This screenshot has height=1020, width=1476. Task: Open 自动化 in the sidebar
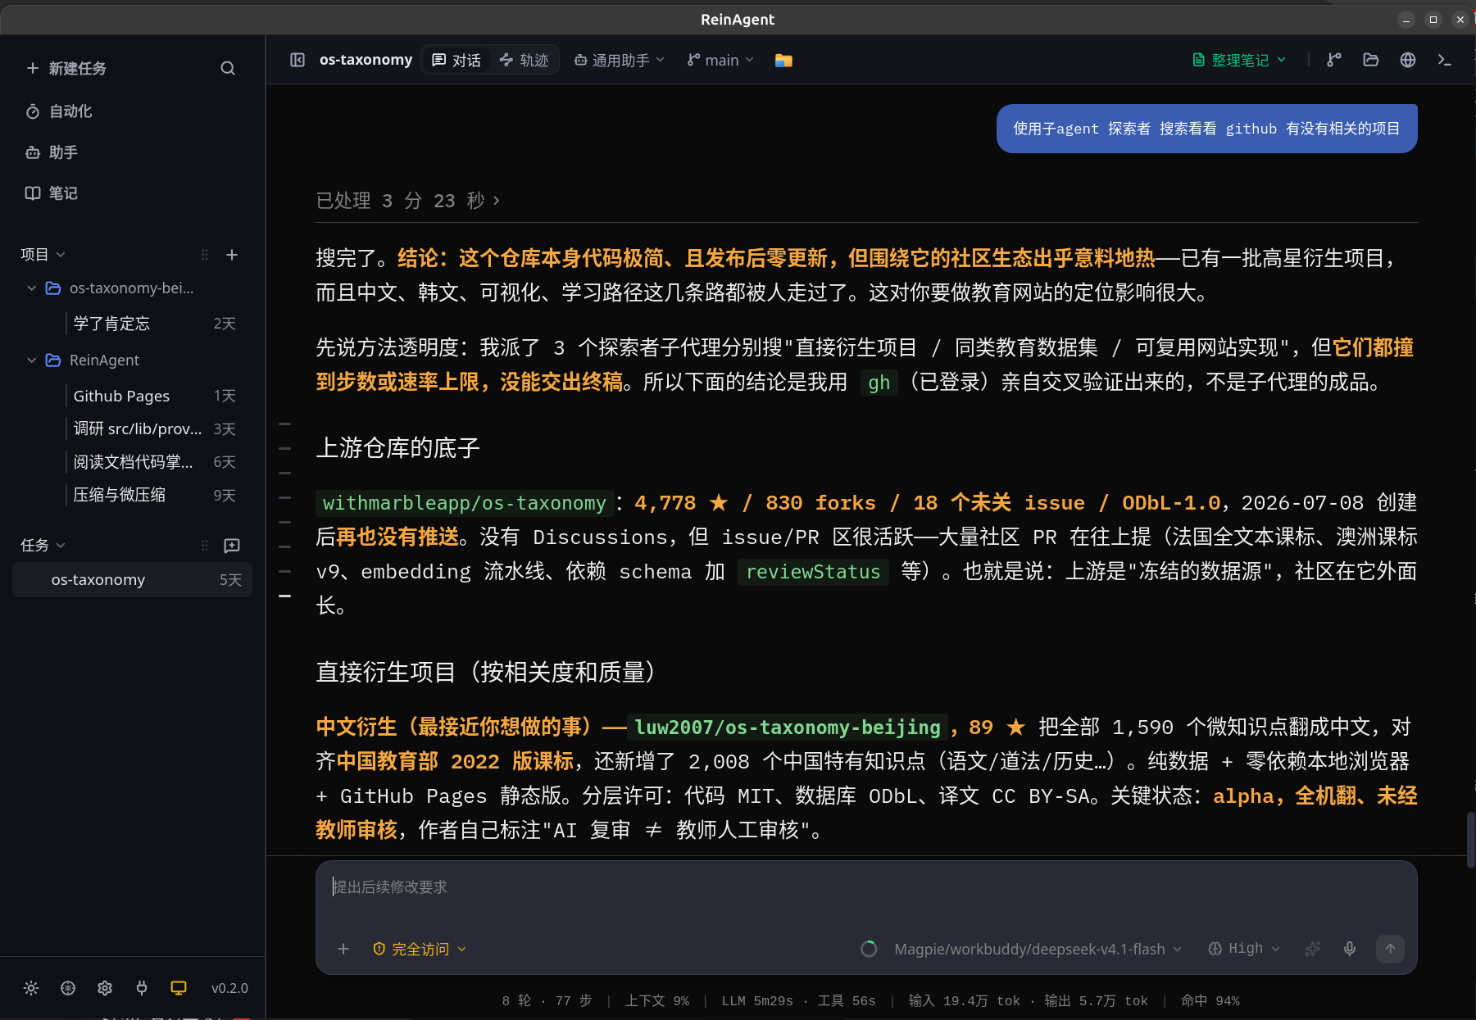(59, 111)
